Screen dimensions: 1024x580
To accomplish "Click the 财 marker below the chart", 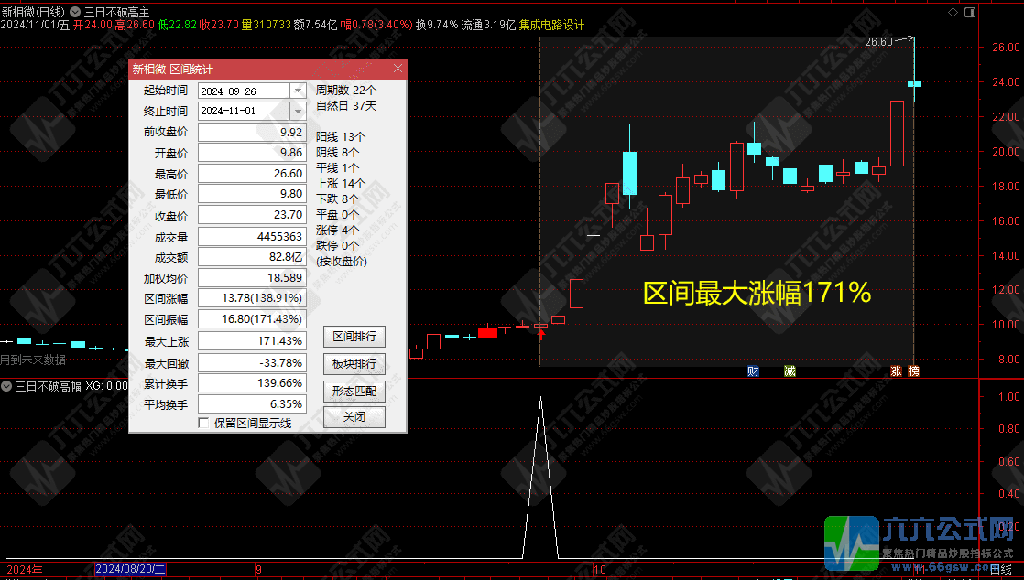I will pos(753,371).
